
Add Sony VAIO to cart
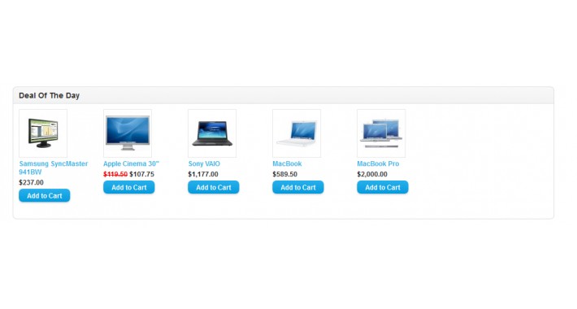click(x=214, y=188)
